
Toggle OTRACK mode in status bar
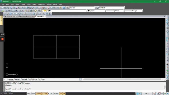pos(44,93)
